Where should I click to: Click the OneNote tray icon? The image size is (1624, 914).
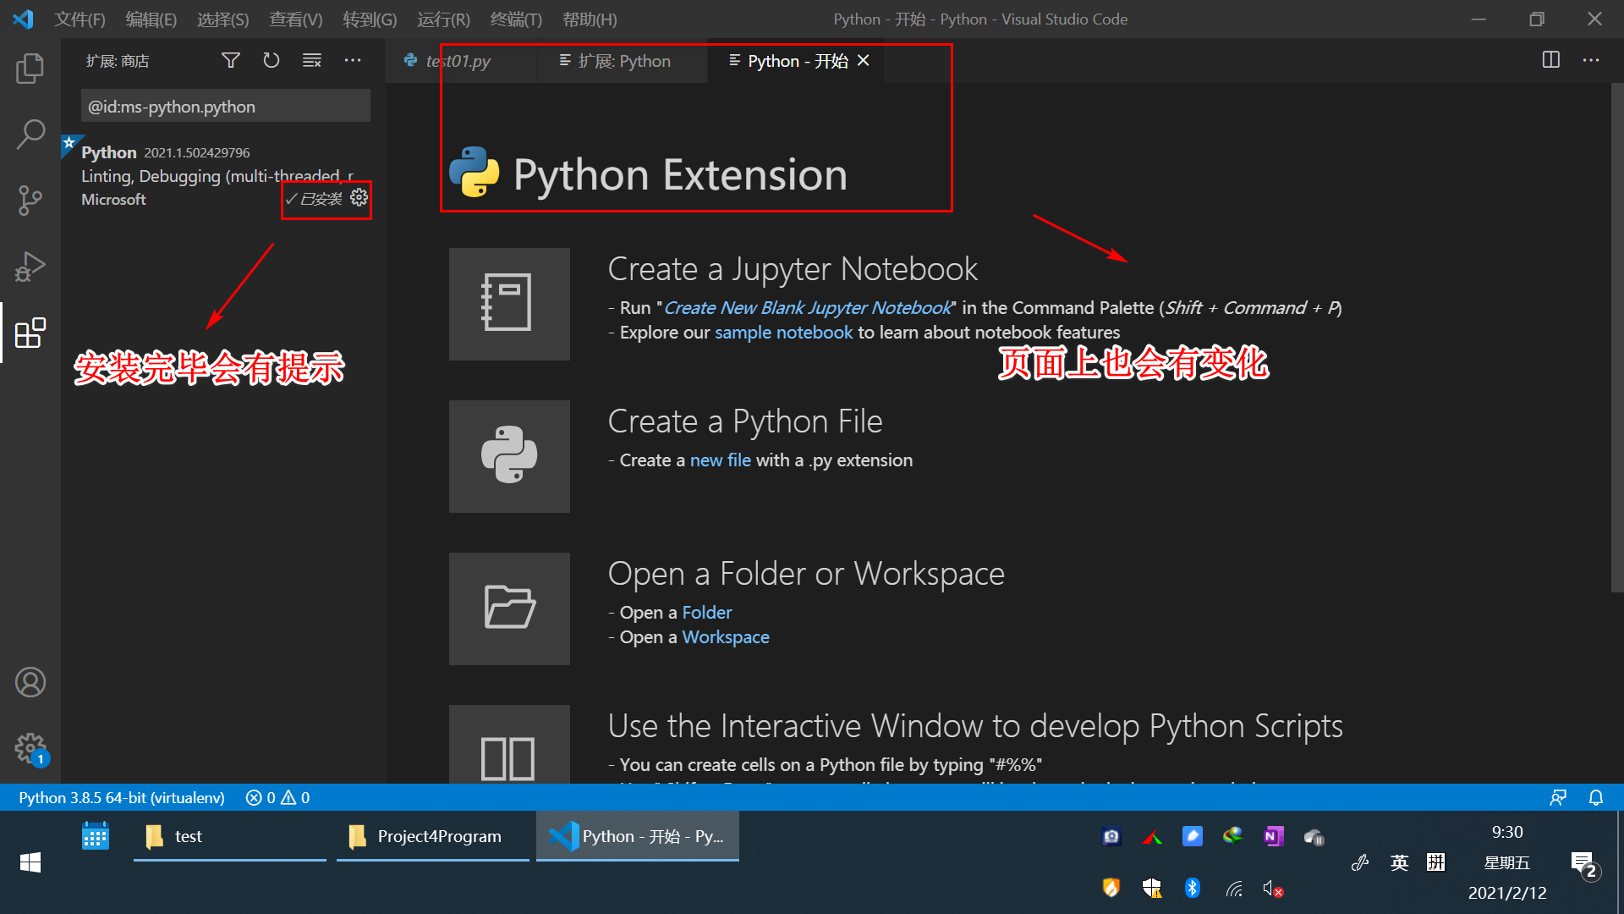(x=1273, y=836)
